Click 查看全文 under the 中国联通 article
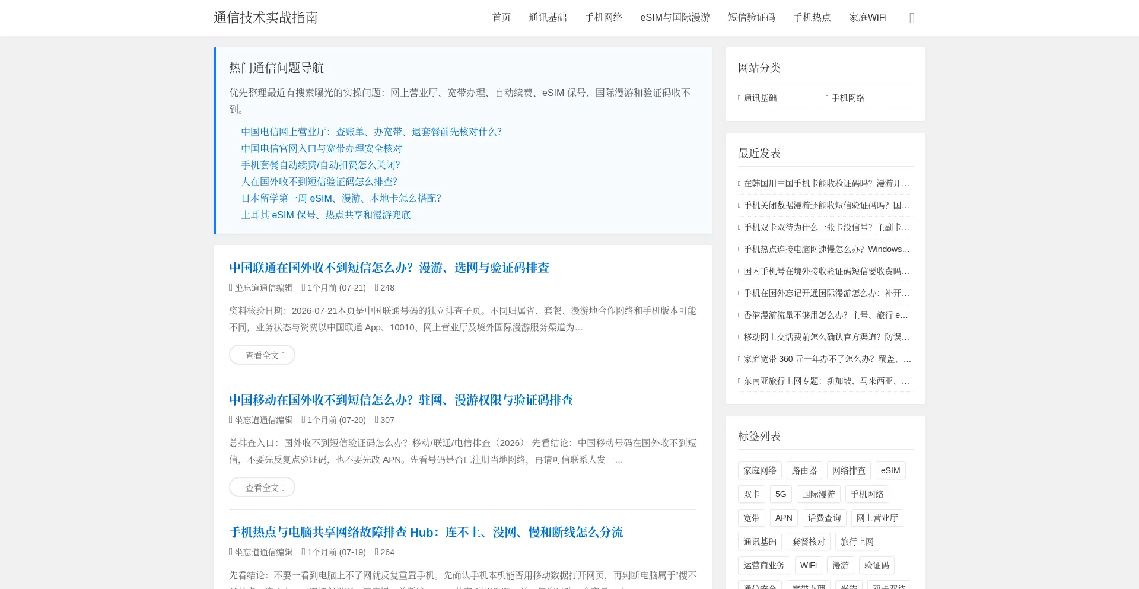The height and width of the screenshot is (589, 1139). coord(262,355)
